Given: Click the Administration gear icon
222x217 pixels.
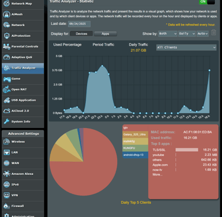Looking at the screenshot, I should click(7, 215).
